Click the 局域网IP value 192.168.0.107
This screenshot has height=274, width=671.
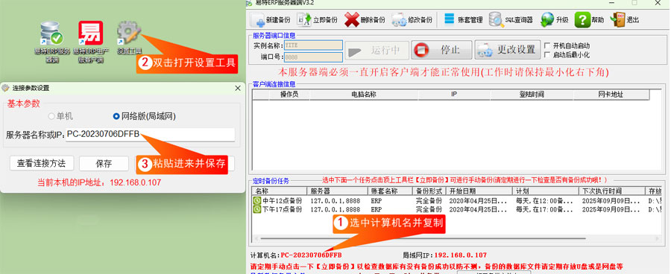coord(461,255)
